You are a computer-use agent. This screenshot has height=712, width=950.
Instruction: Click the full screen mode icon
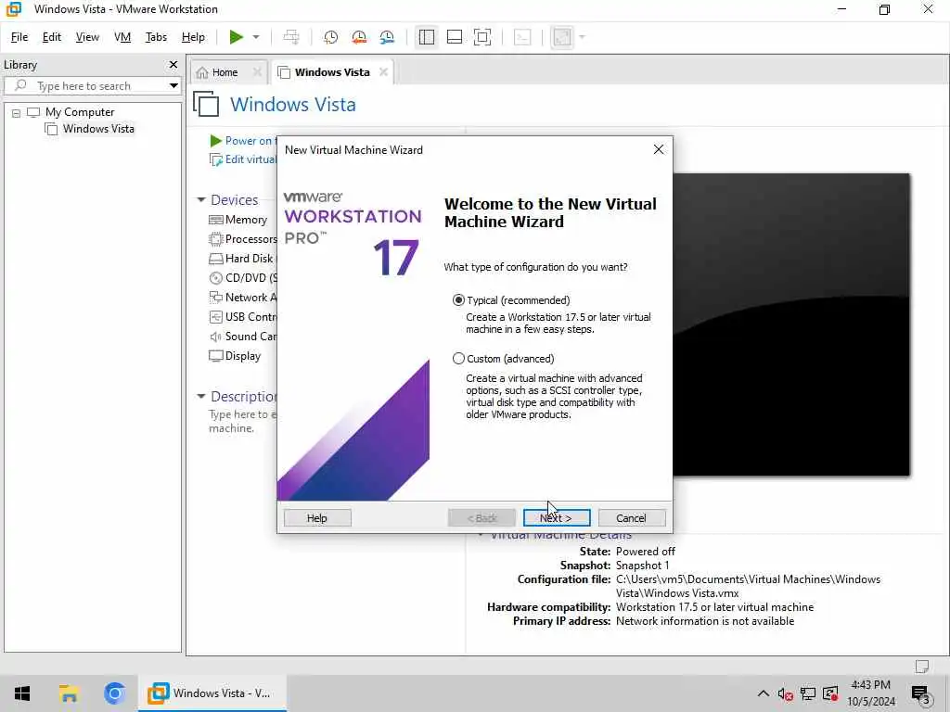coord(482,37)
